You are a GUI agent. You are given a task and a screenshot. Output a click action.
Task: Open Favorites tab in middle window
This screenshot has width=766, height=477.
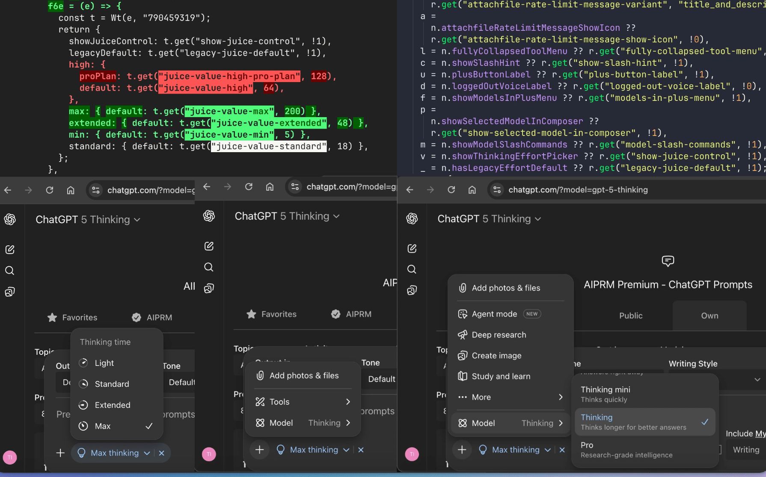[x=271, y=314]
